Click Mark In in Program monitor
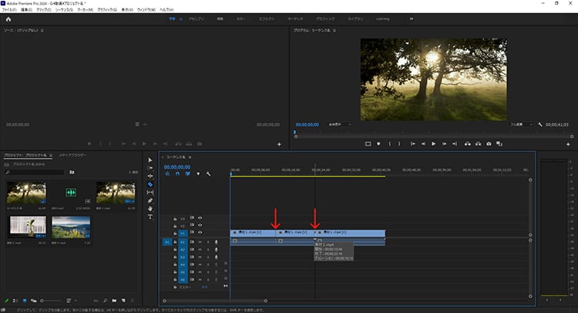The image size is (578, 313). point(390,144)
